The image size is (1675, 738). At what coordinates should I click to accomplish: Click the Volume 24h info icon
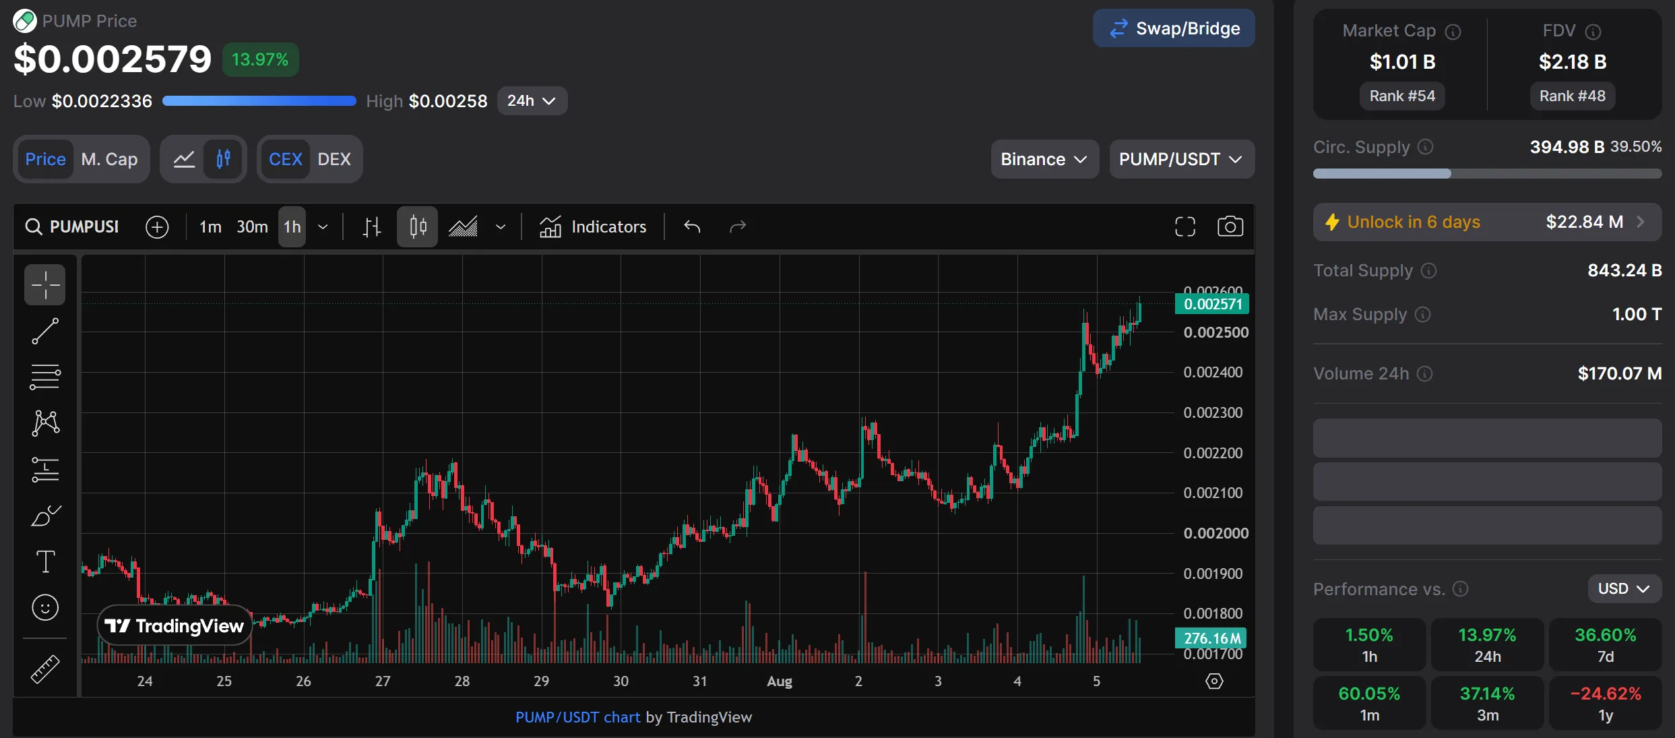[x=1424, y=373]
